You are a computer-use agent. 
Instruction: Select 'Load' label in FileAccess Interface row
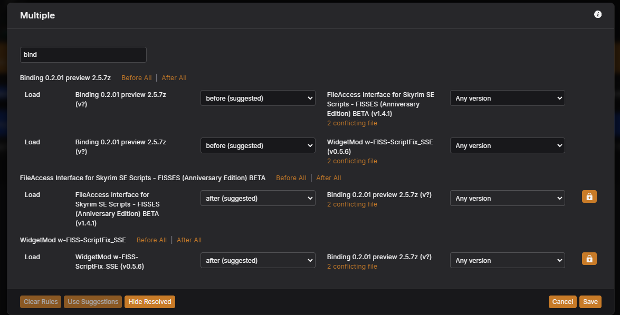pos(32,194)
